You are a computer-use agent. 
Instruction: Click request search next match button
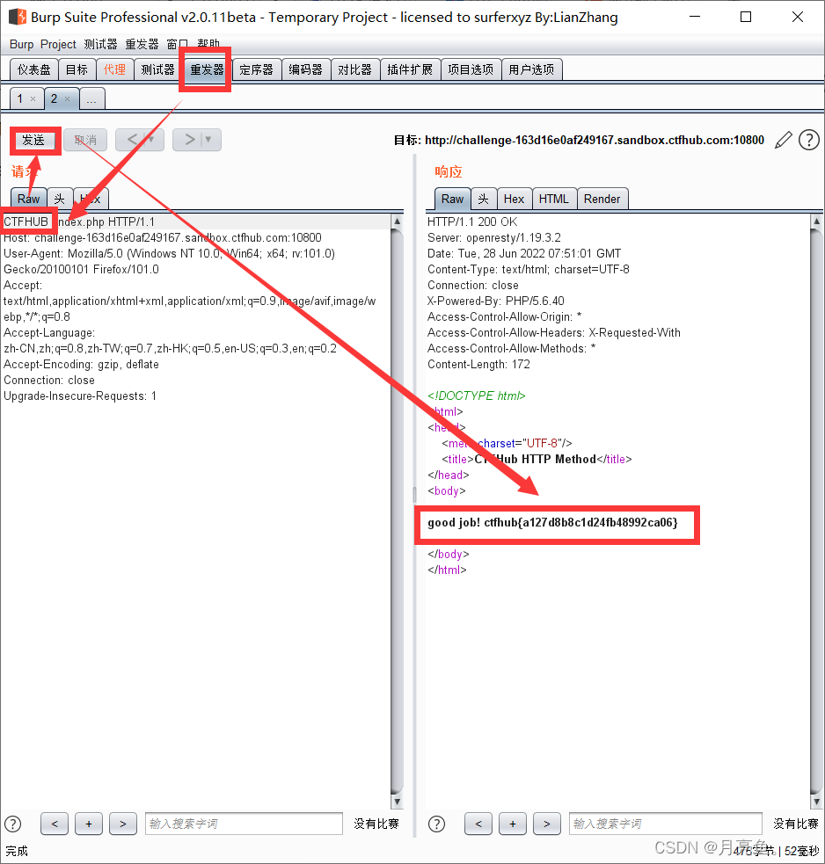point(123,824)
